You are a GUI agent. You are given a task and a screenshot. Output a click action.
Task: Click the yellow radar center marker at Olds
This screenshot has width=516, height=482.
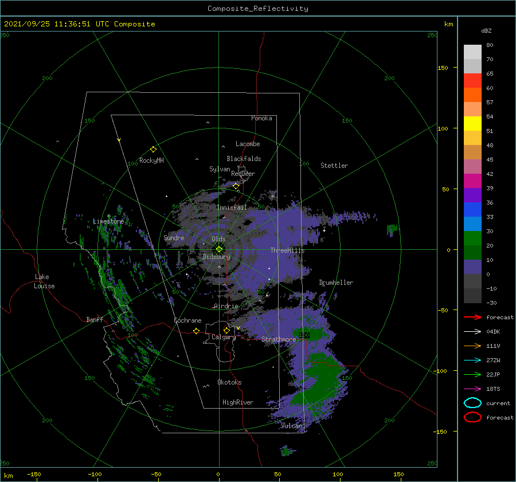tap(219, 249)
